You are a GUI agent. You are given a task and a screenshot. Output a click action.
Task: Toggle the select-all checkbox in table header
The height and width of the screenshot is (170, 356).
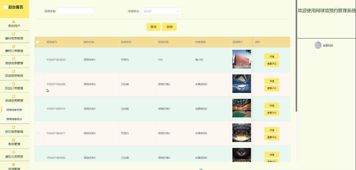click(38, 42)
